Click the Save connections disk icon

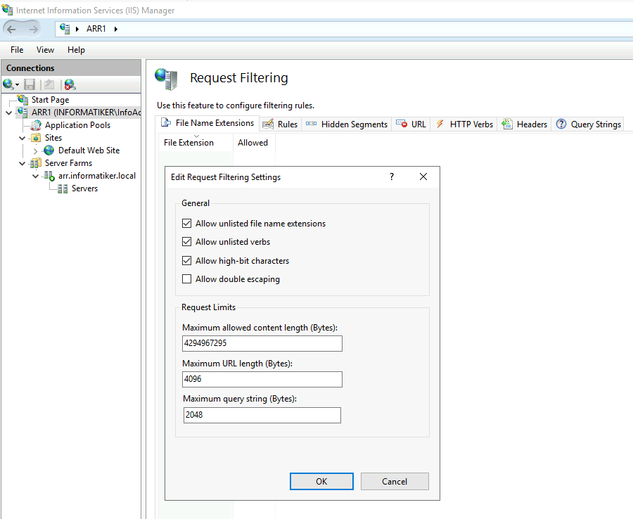(x=30, y=84)
